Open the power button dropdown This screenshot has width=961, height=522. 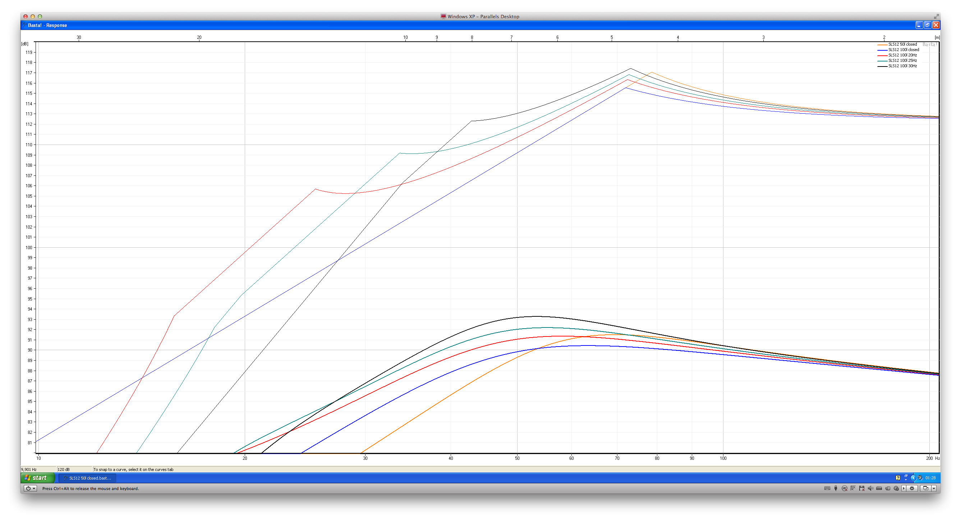tap(31, 488)
